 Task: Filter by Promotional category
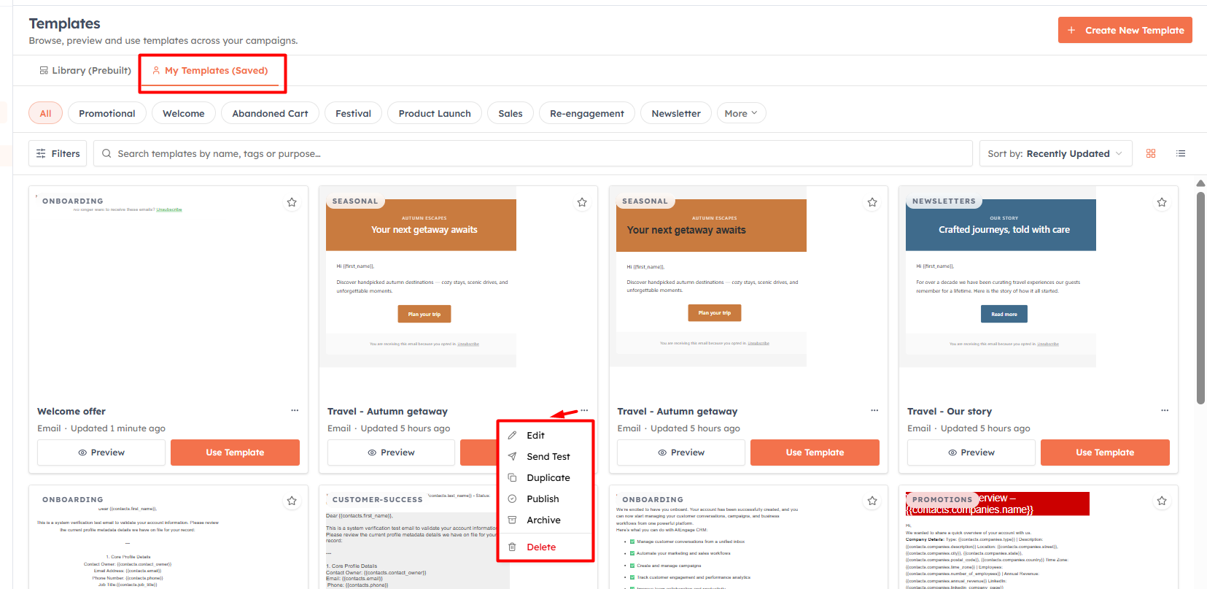point(107,113)
